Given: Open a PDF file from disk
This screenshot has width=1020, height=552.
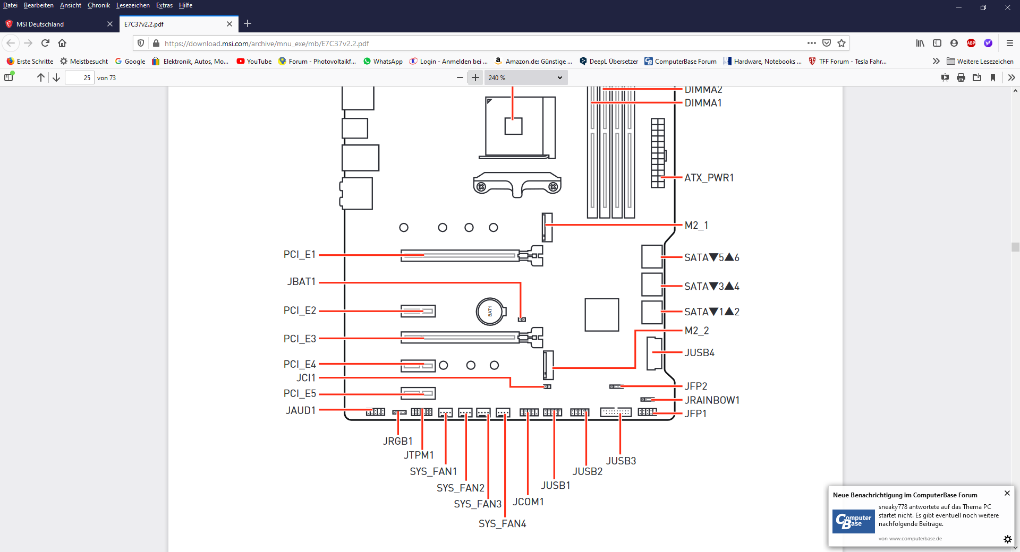Looking at the screenshot, I should click(x=977, y=77).
